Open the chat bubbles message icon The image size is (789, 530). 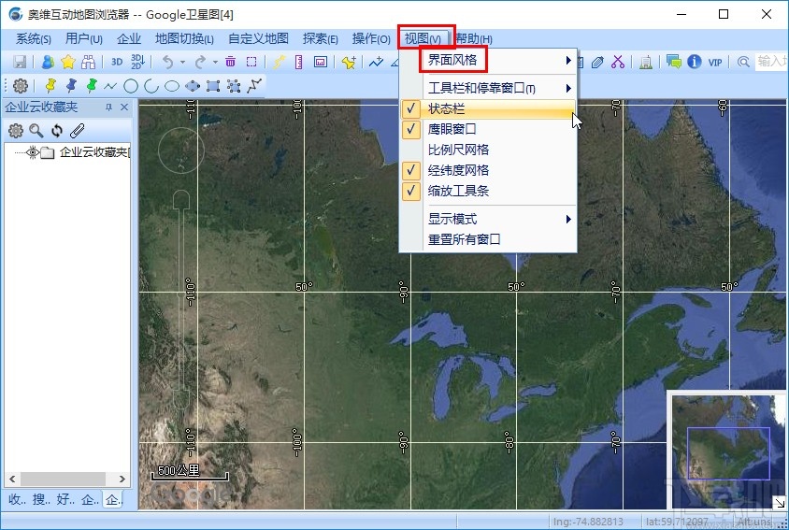pyautogui.click(x=674, y=62)
